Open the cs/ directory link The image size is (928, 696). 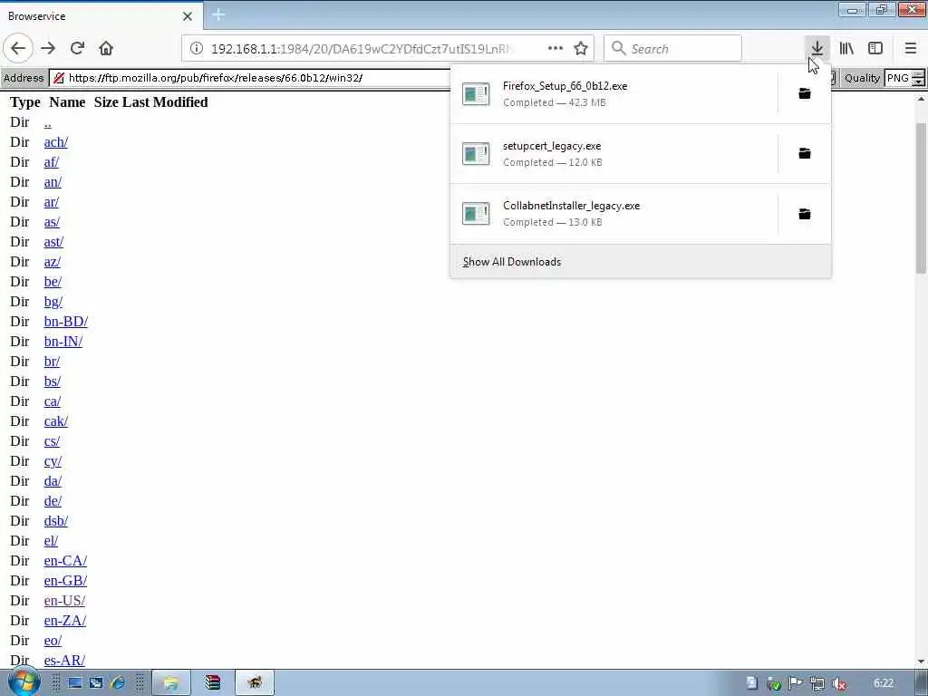click(52, 441)
